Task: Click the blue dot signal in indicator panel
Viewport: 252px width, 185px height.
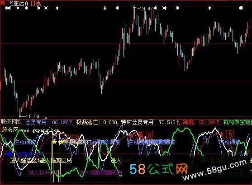Action: 9,154
